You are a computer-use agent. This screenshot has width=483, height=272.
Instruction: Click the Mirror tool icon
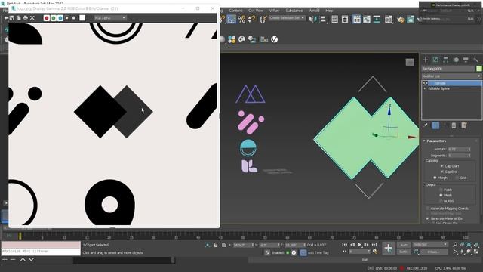(x=312, y=20)
